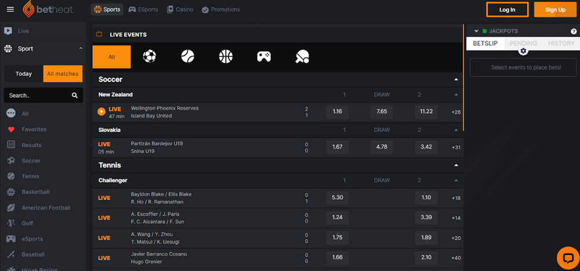Select the All live events filter
The image size is (580, 271).
(111, 57)
